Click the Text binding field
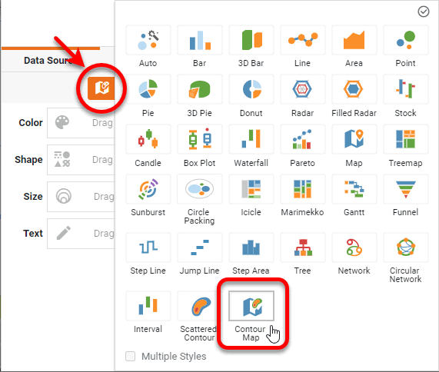439x372 pixels. pyautogui.click(x=81, y=234)
